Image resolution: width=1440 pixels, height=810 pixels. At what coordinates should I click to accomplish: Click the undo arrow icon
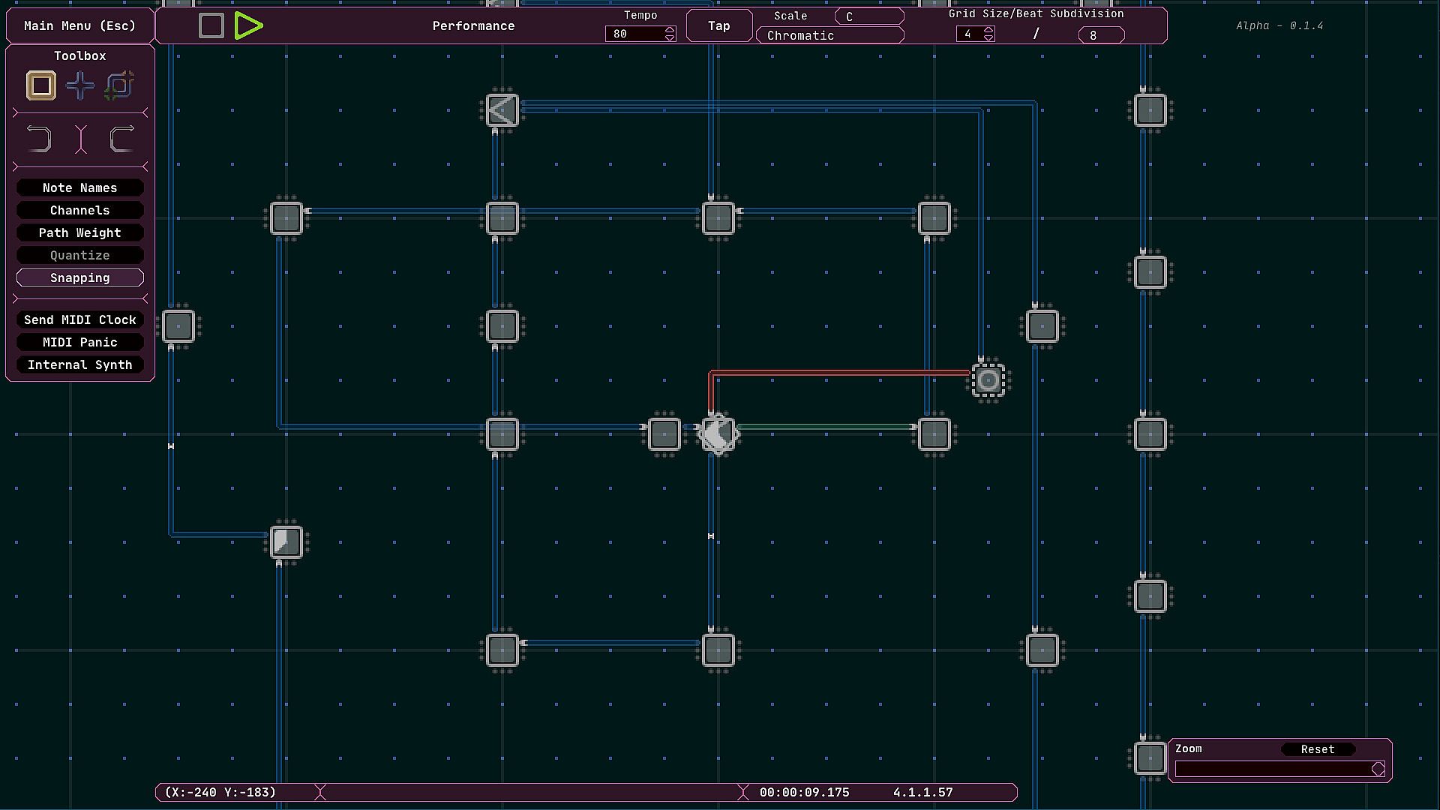pyautogui.click(x=39, y=139)
